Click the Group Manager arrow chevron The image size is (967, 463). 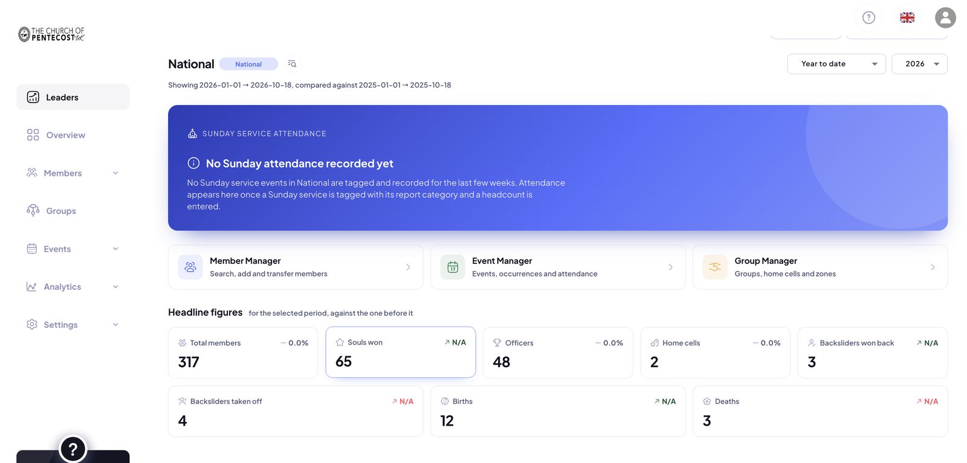tap(933, 267)
